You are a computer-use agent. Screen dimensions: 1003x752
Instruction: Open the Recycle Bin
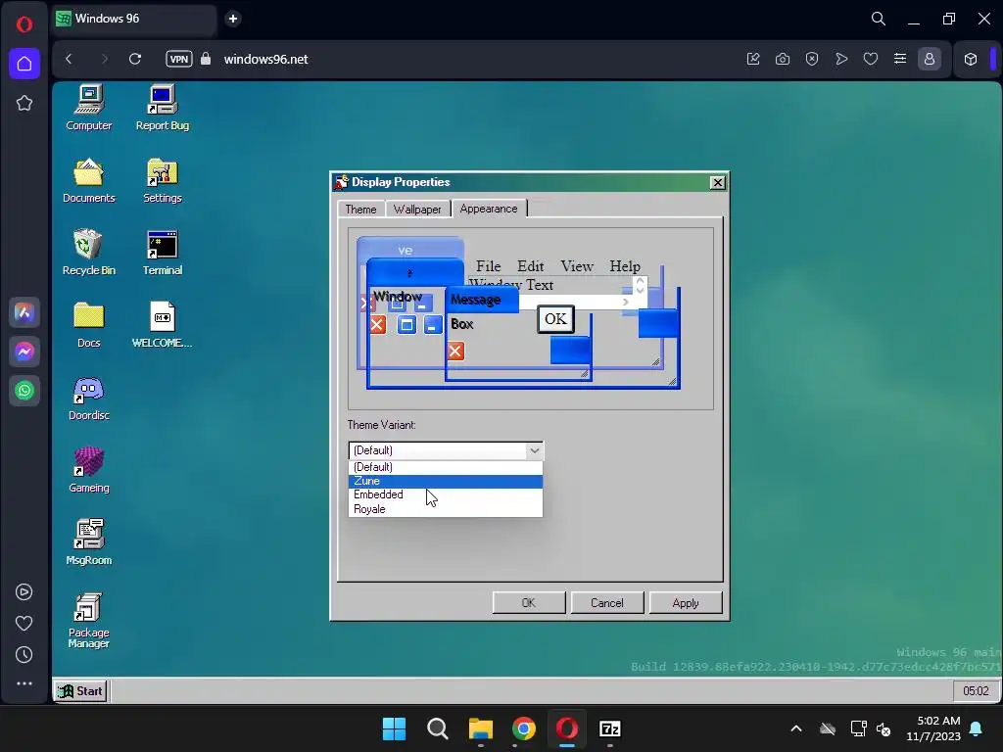pyautogui.click(x=89, y=253)
